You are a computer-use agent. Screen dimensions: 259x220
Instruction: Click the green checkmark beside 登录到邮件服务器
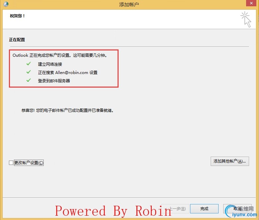[x=28, y=80]
